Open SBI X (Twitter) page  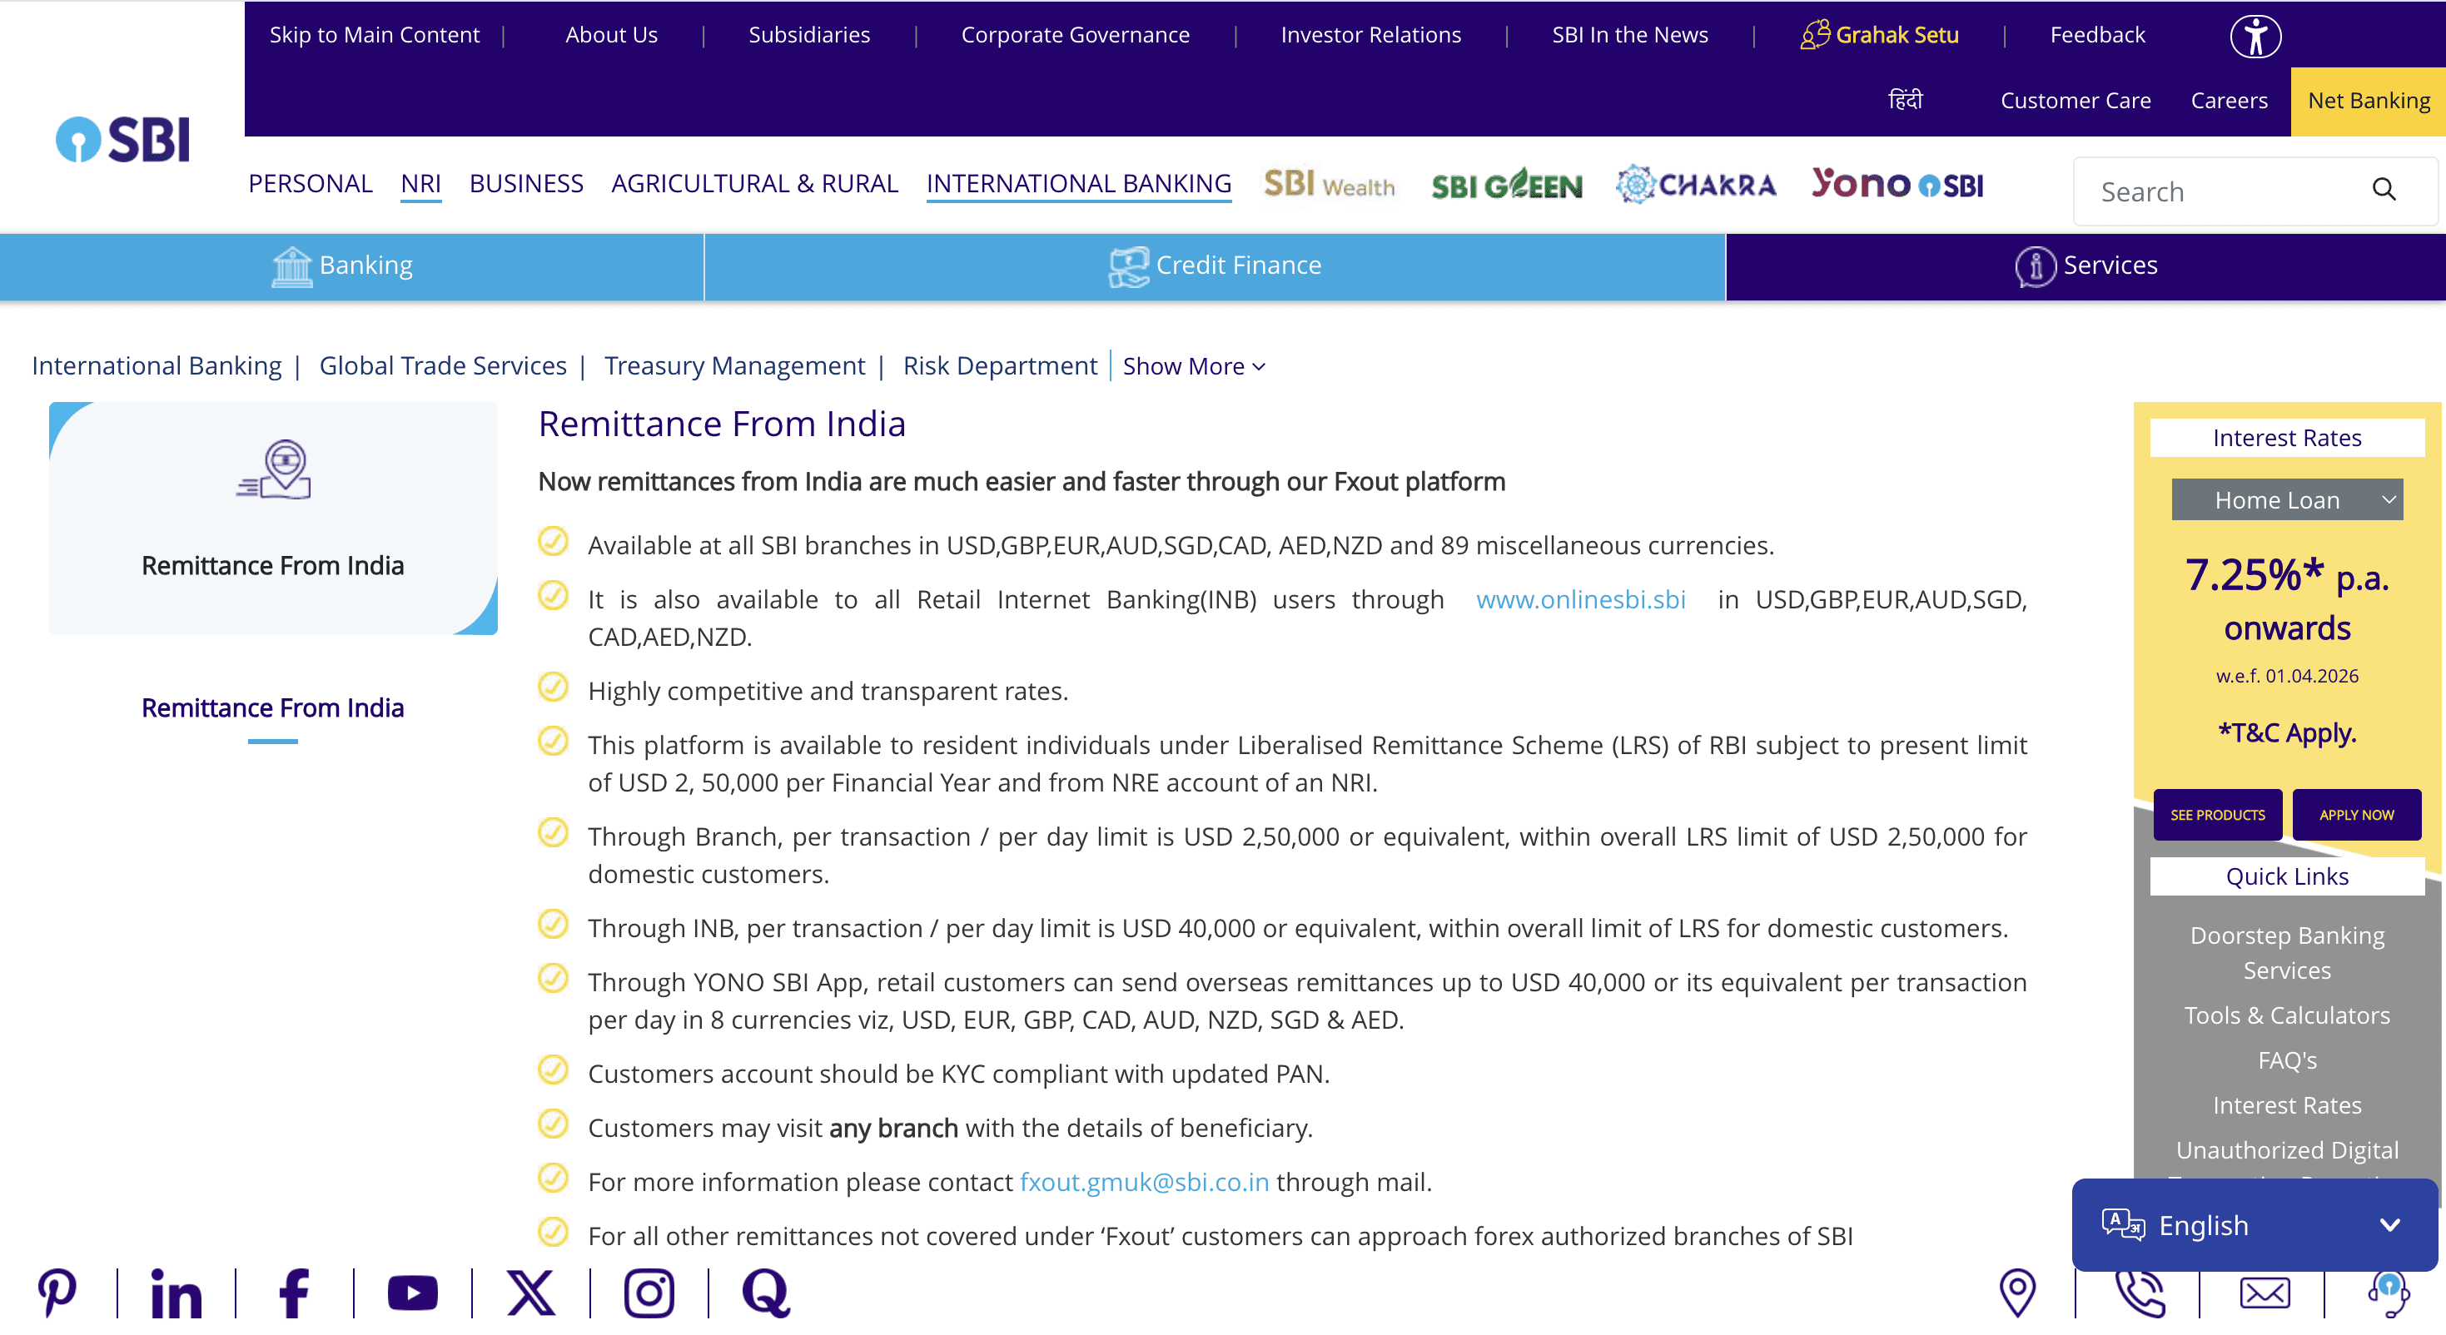pos(529,1293)
